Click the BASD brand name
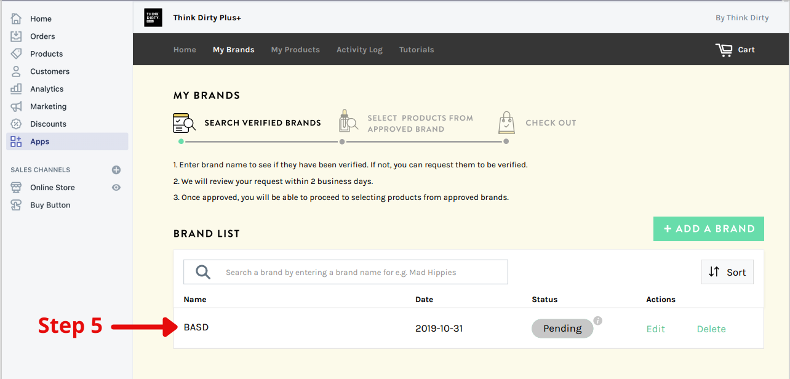Image resolution: width=790 pixels, height=379 pixels. coord(196,327)
